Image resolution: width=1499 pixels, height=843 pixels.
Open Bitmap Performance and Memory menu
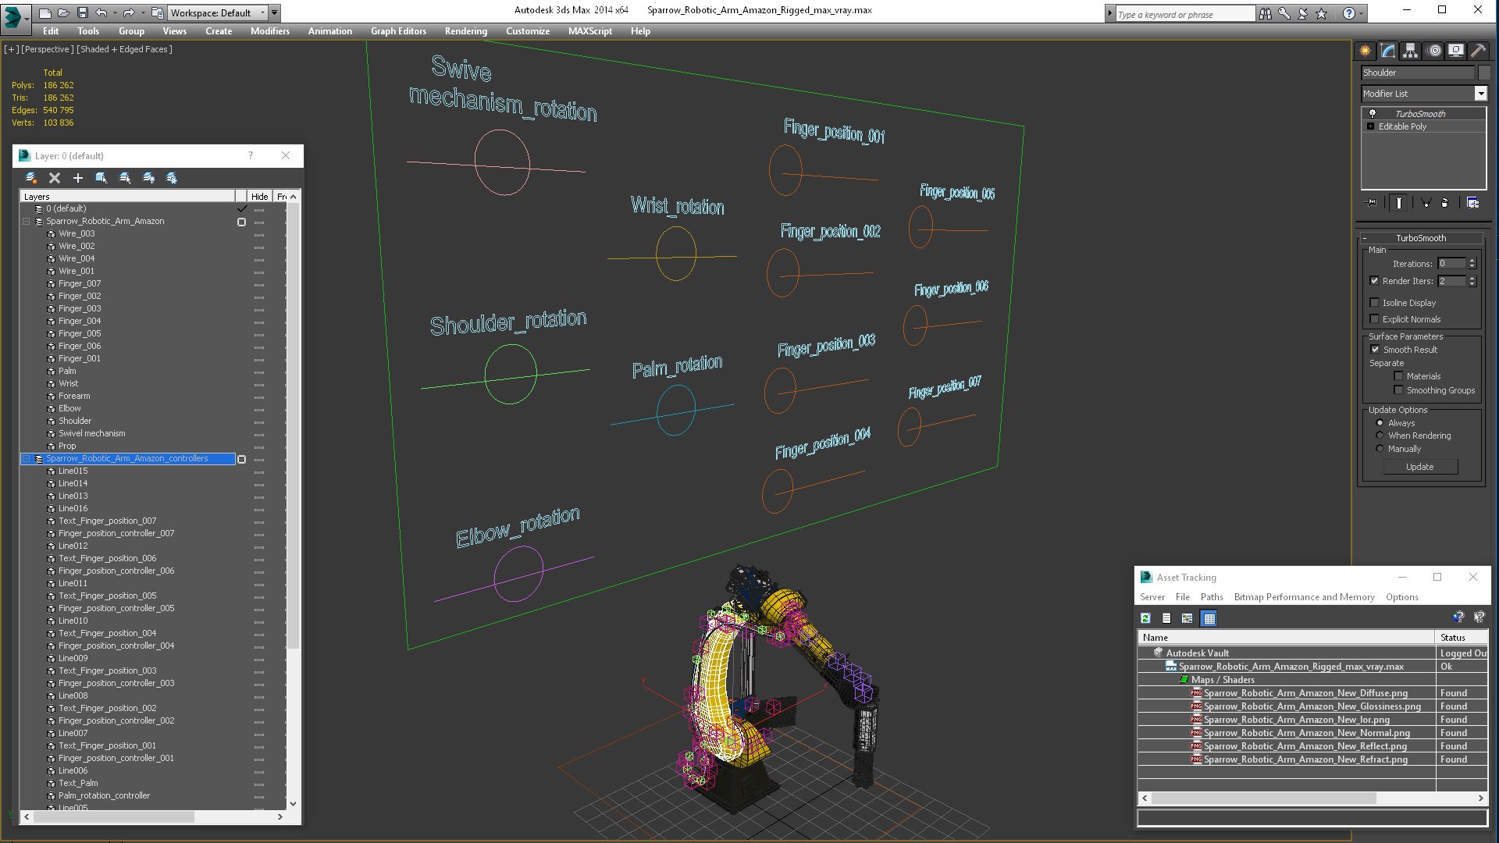coord(1304,597)
